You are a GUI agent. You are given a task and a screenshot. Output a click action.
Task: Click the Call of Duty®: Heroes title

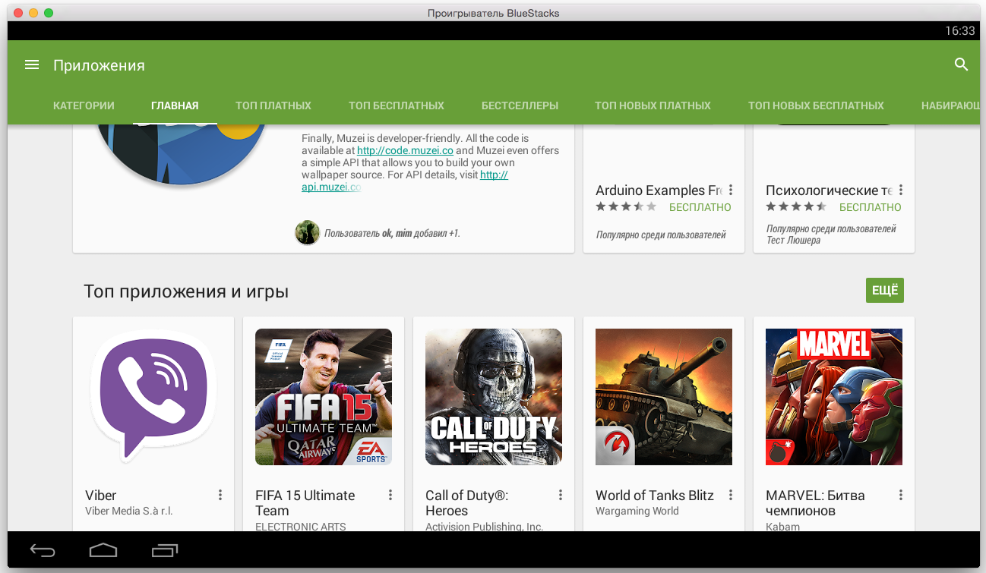click(467, 503)
